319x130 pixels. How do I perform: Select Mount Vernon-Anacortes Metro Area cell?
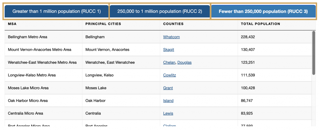point(44,49)
